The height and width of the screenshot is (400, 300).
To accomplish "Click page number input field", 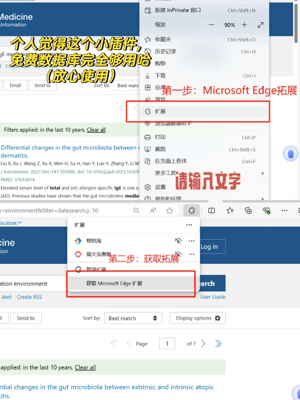I will [167, 344].
